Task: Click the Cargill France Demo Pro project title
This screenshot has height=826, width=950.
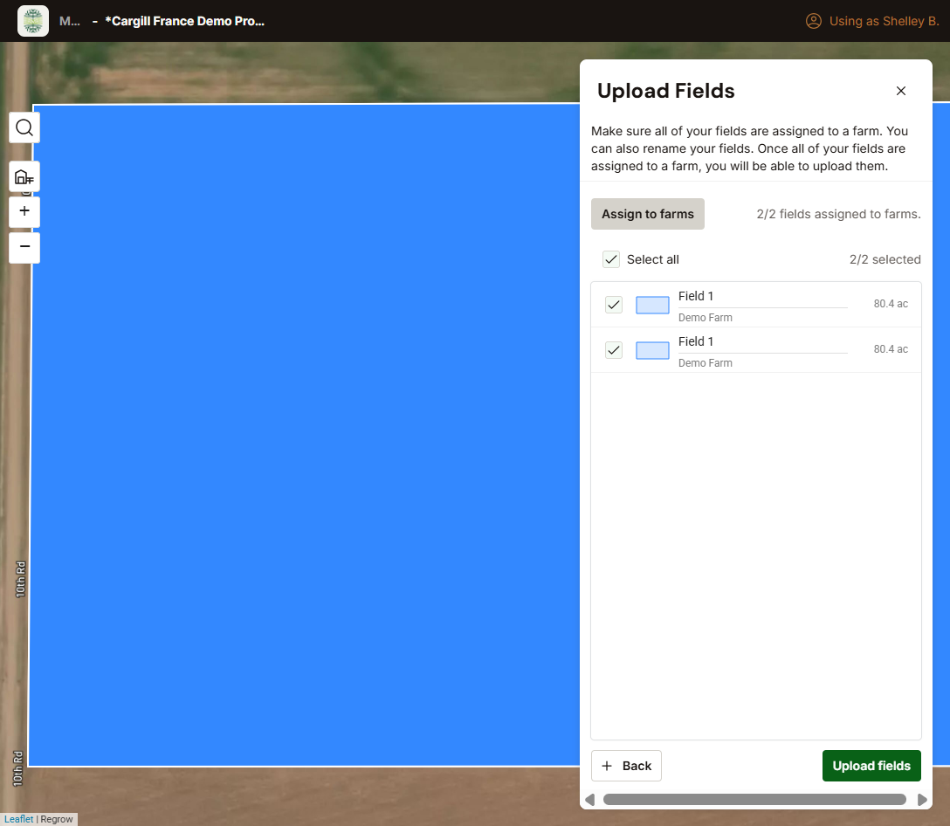Action: coord(184,20)
